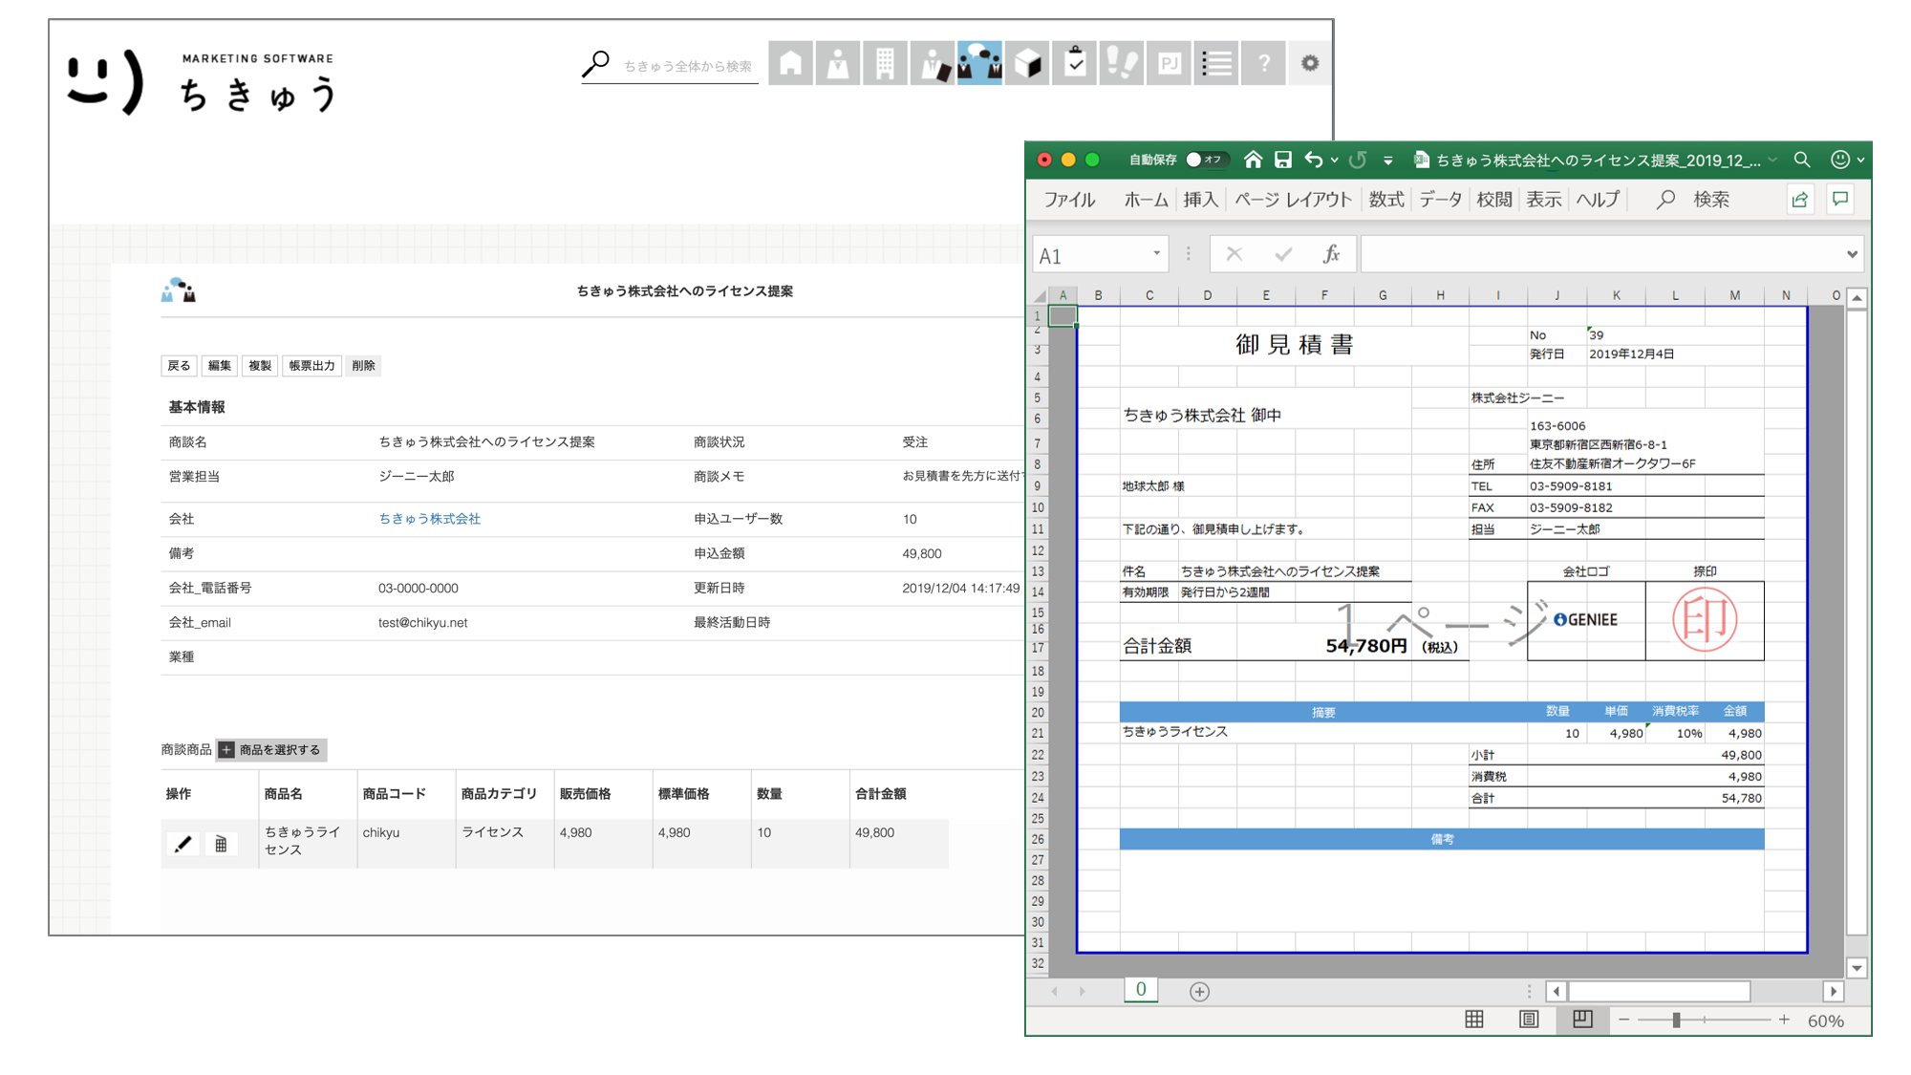Image resolution: width=1911 pixels, height=1075 pixels.
Task: Click the 帳票出力 button
Action: coord(311,366)
